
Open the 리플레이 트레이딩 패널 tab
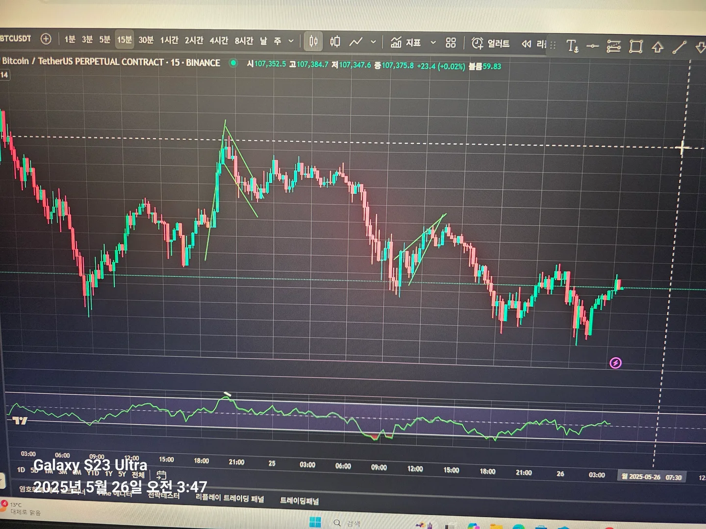(x=229, y=498)
